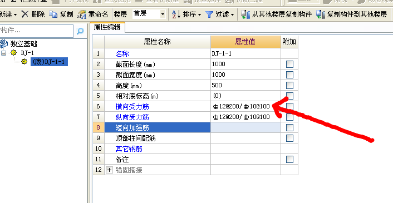Click the 过滤 filter funnel icon

tap(209, 14)
